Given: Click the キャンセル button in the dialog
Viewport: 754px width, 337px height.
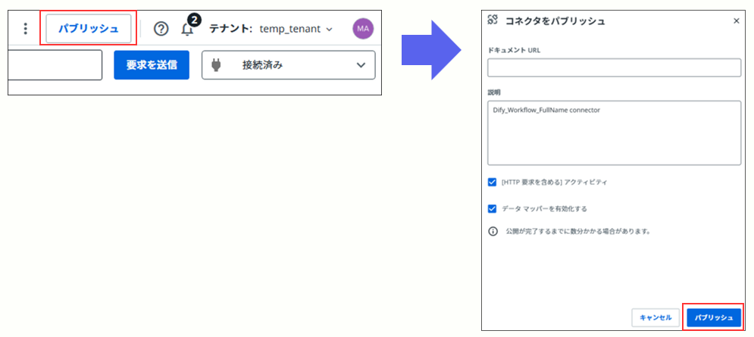Looking at the screenshot, I should [x=655, y=317].
